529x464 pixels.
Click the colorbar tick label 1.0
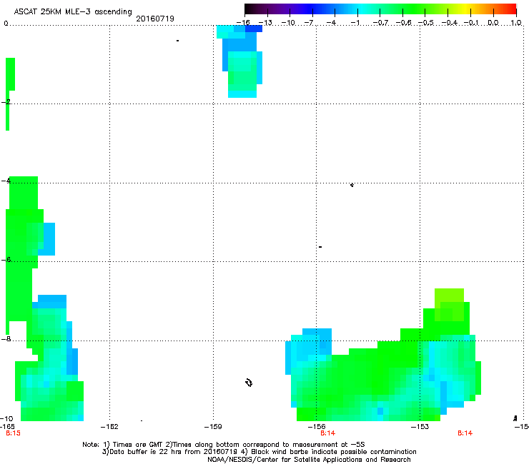tap(516, 23)
